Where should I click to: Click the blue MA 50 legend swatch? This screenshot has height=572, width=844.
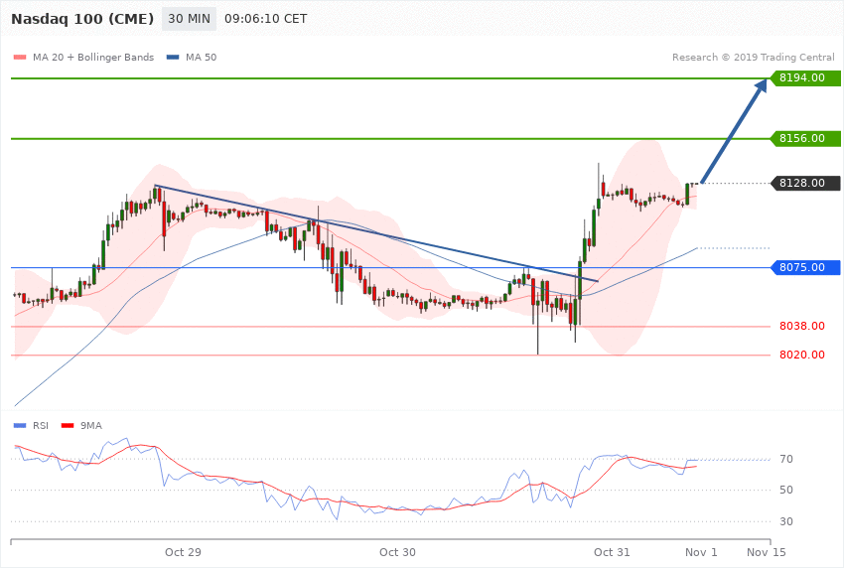173,57
